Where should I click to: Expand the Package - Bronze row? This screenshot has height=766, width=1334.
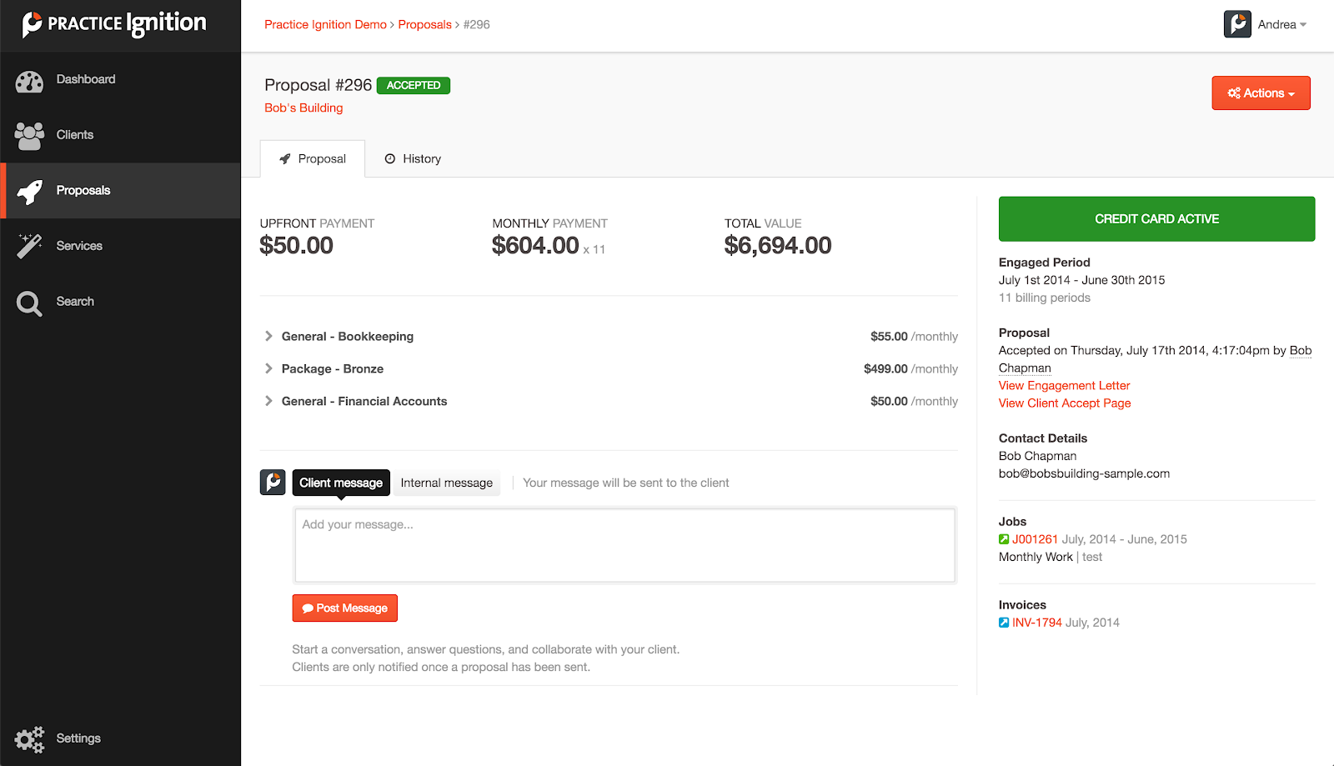[268, 368]
